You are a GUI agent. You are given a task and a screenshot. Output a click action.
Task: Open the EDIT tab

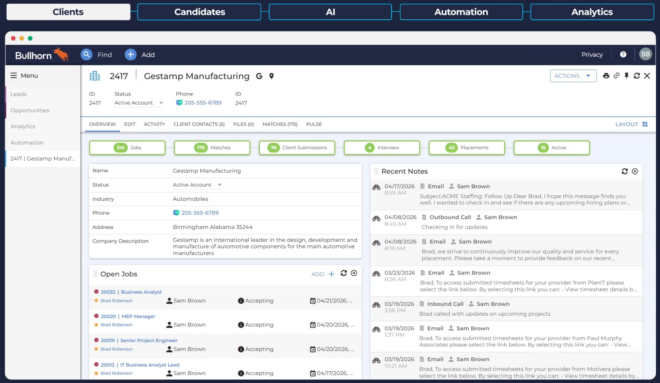(x=130, y=124)
